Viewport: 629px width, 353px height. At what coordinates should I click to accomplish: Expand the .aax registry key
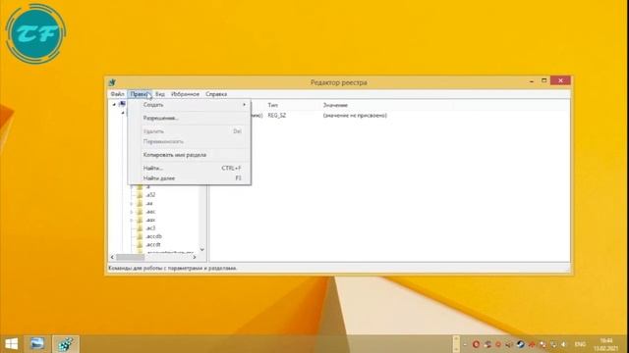click(x=131, y=220)
